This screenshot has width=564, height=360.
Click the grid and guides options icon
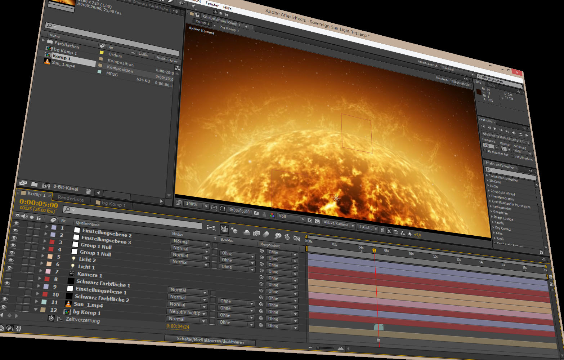click(x=214, y=208)
